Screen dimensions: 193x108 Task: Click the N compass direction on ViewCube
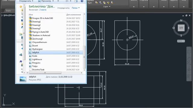[x=181, y=21]
